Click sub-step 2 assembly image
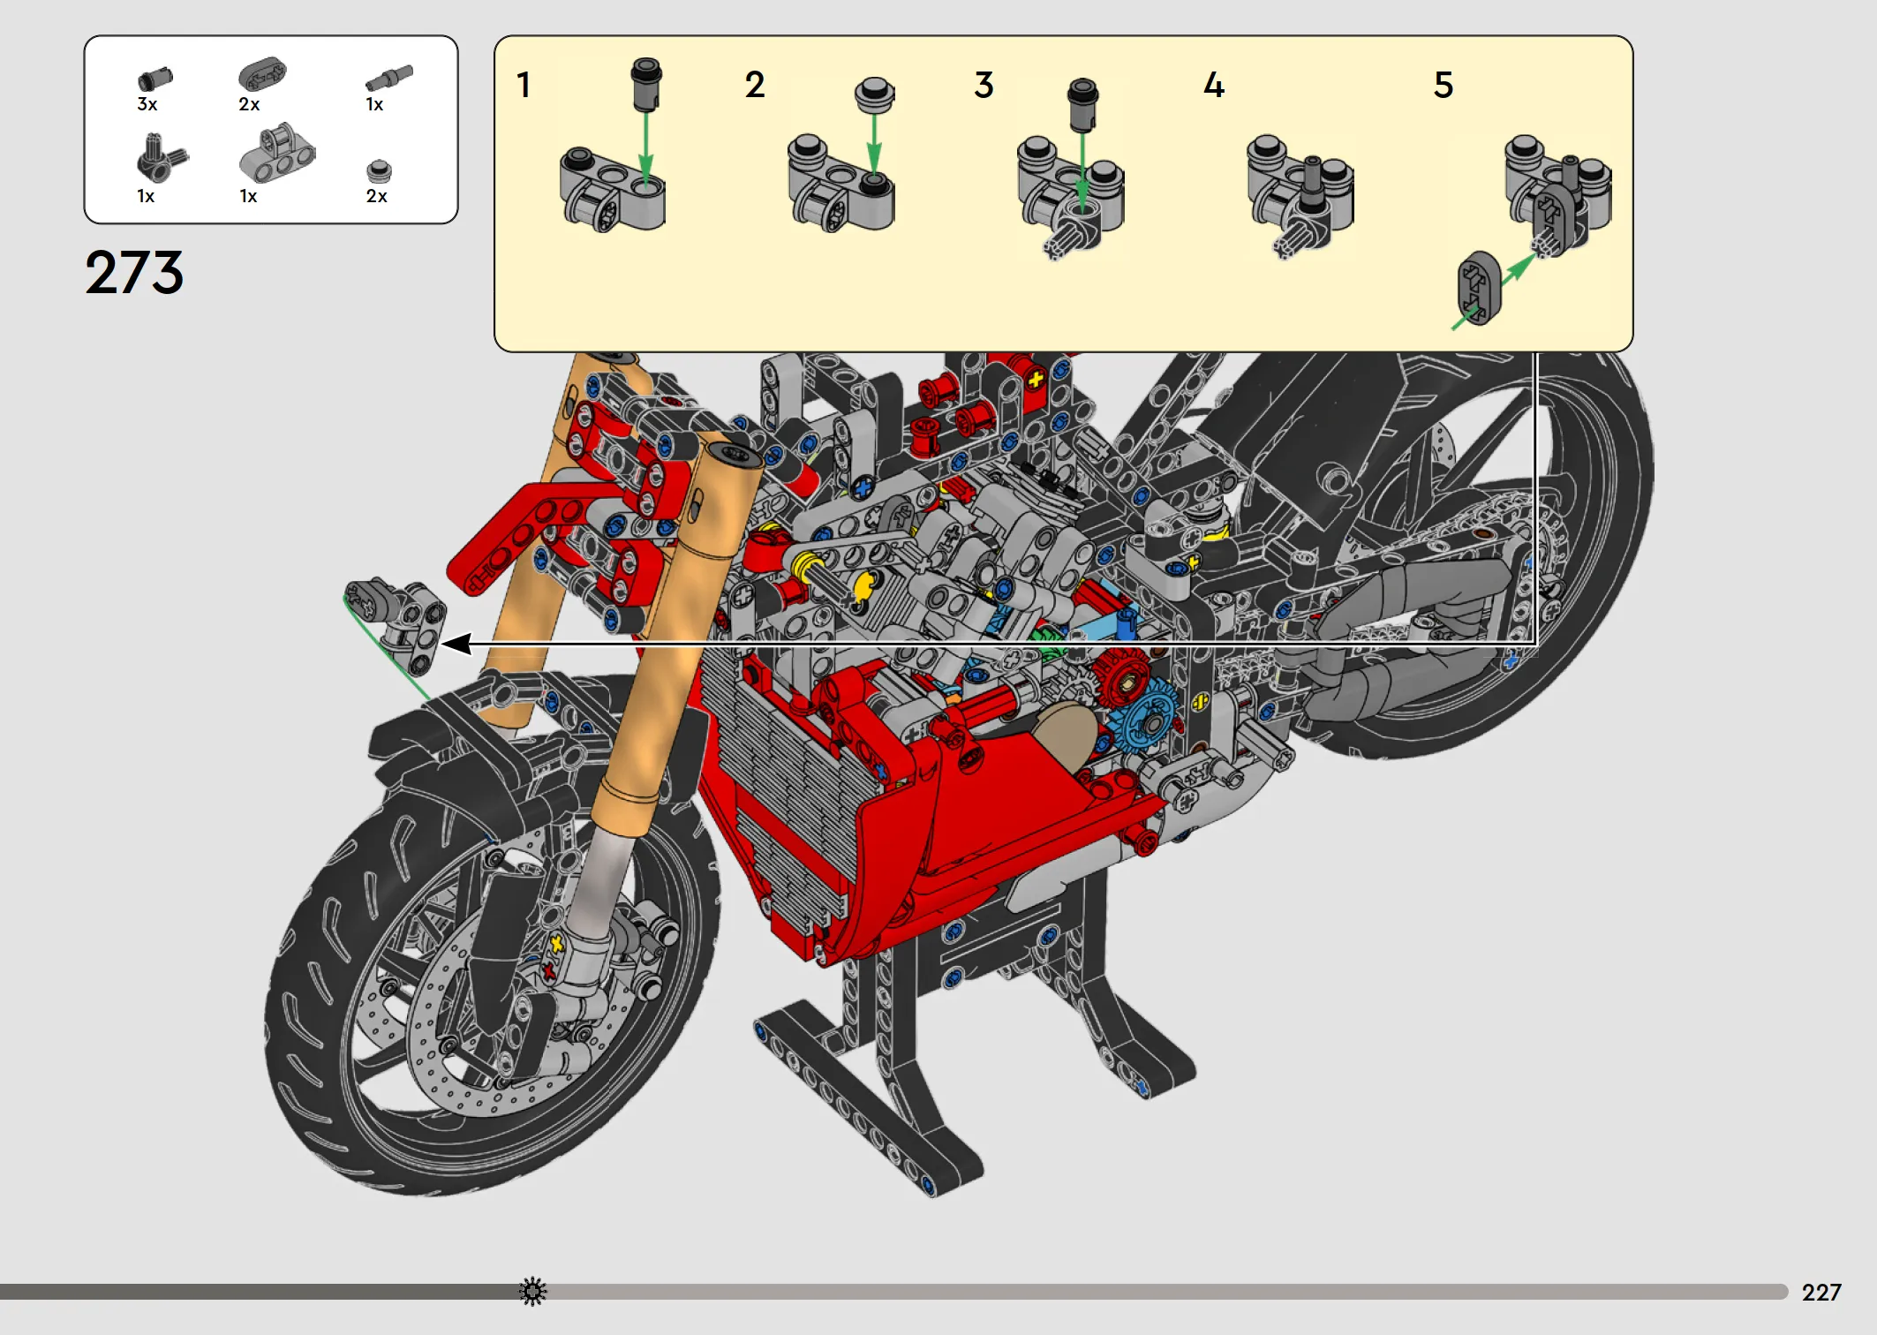The image size is (1877, 1335). pyautogui.click(x=841, y=155)
